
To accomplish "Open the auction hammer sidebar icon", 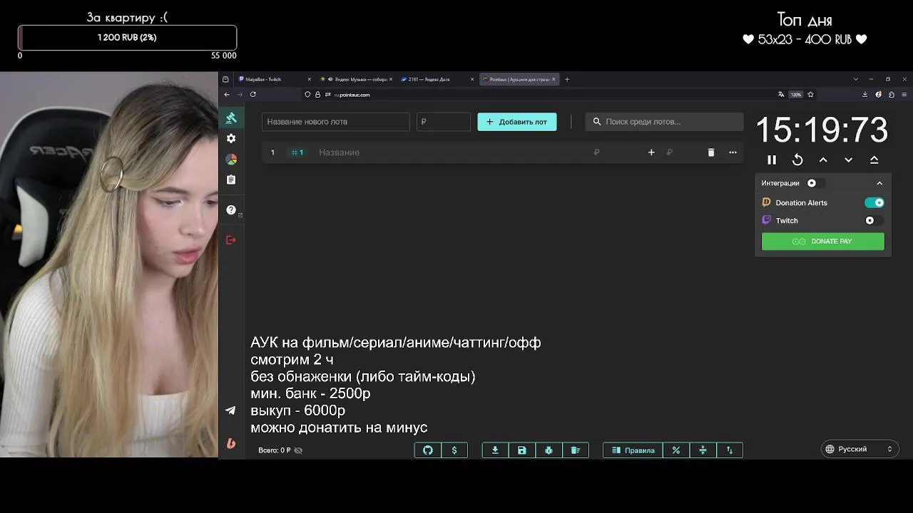I will [230, 118].
